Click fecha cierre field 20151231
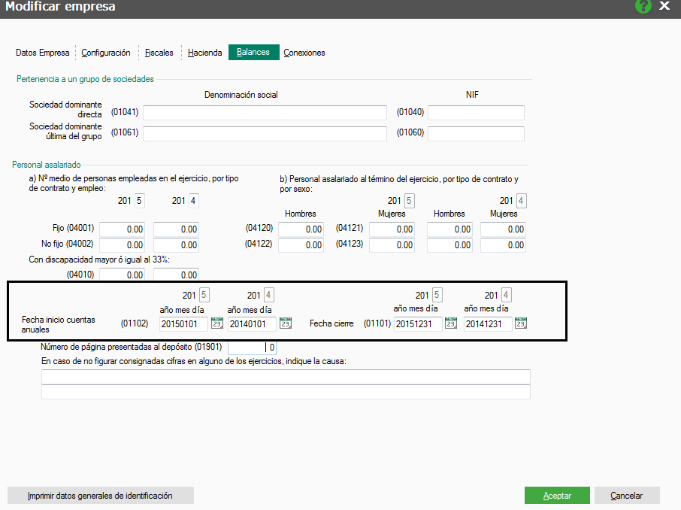 (418, 324)
